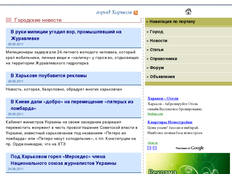Click the Журавлевка thief article's 29.06.2011 date
Viewport: 232px width, 174px height.
tap(16, 44)
